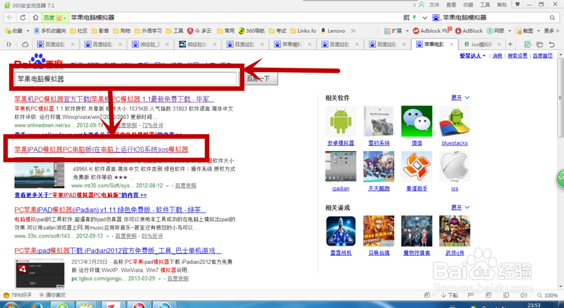Click the 搜索设置 link

517,56
